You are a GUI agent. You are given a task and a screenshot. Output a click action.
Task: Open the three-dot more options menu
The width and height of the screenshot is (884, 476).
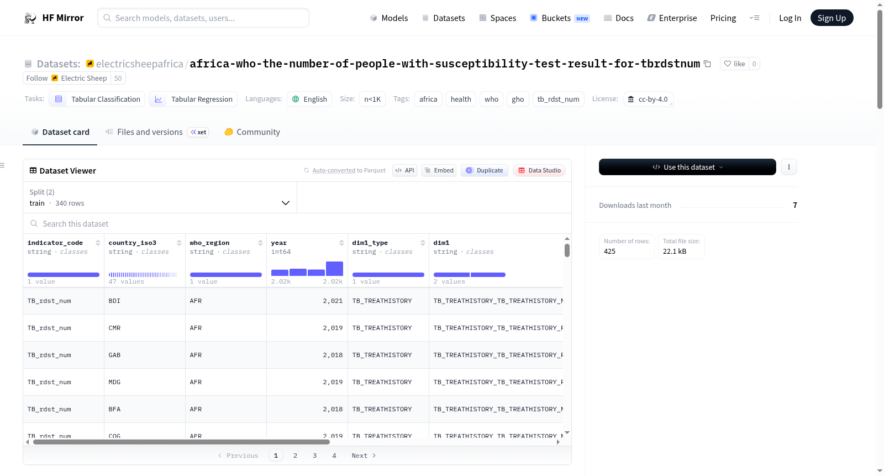789,167
